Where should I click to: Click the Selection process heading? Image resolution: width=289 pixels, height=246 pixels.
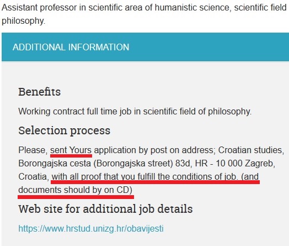pyautogui.click(x=65, y=130)
